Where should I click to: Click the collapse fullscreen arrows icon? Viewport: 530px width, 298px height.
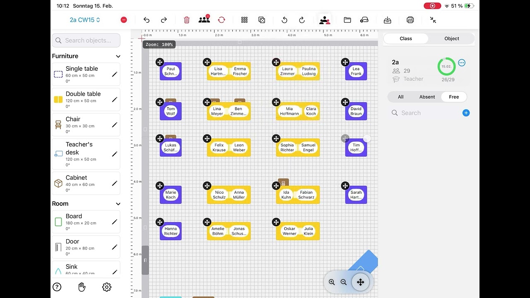click(x=433, y=20)
